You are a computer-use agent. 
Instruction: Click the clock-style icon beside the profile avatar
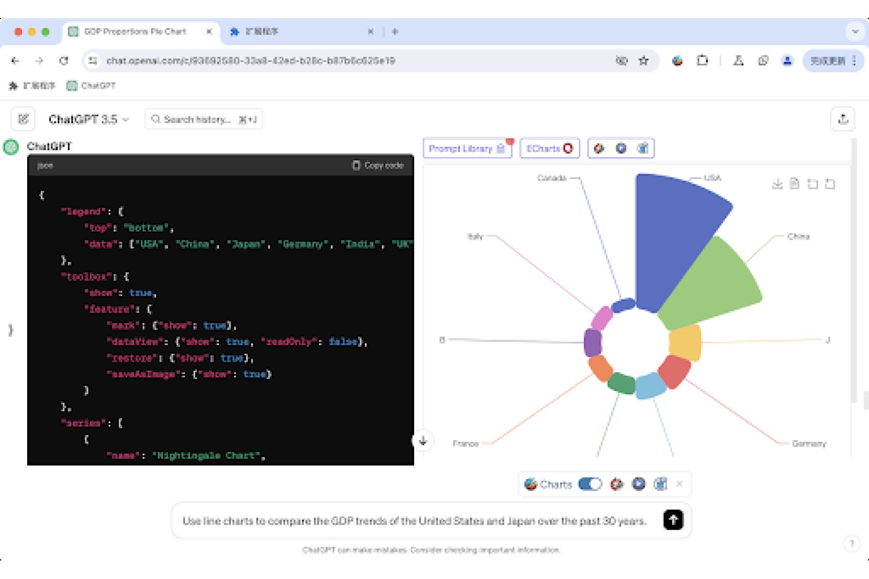click(763, 60)
